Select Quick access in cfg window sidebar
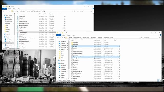Screen dimensions: 164x92 (x=63, y=41)
